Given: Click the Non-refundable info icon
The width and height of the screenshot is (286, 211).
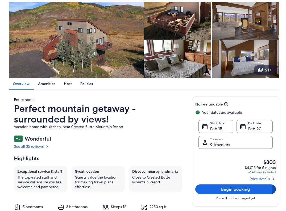Looking at the screenshot, I should [x=226, y=104].
